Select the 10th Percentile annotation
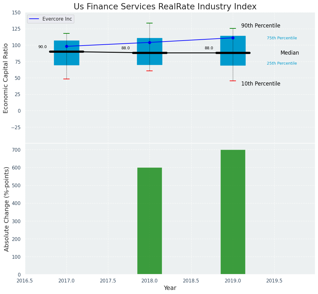 [261, 84]
